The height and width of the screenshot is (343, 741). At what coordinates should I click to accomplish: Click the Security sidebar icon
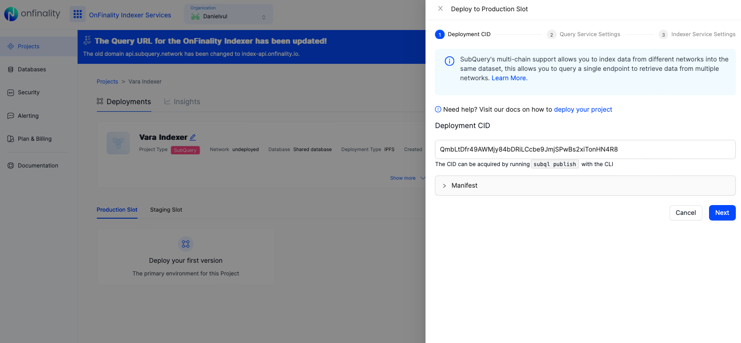click(x=11, y=92)
